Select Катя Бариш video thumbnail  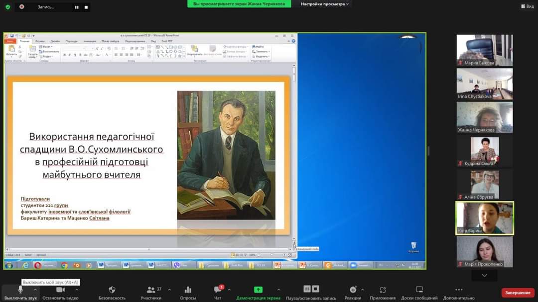(484, 218)
